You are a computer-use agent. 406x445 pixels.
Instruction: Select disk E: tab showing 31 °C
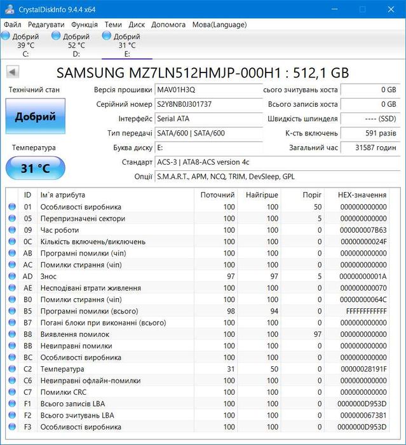tap(127, 44)
